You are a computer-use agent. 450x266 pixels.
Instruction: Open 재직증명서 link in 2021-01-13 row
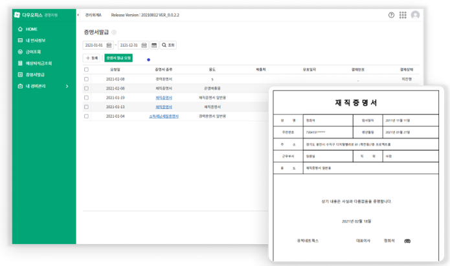coord(164,107)
